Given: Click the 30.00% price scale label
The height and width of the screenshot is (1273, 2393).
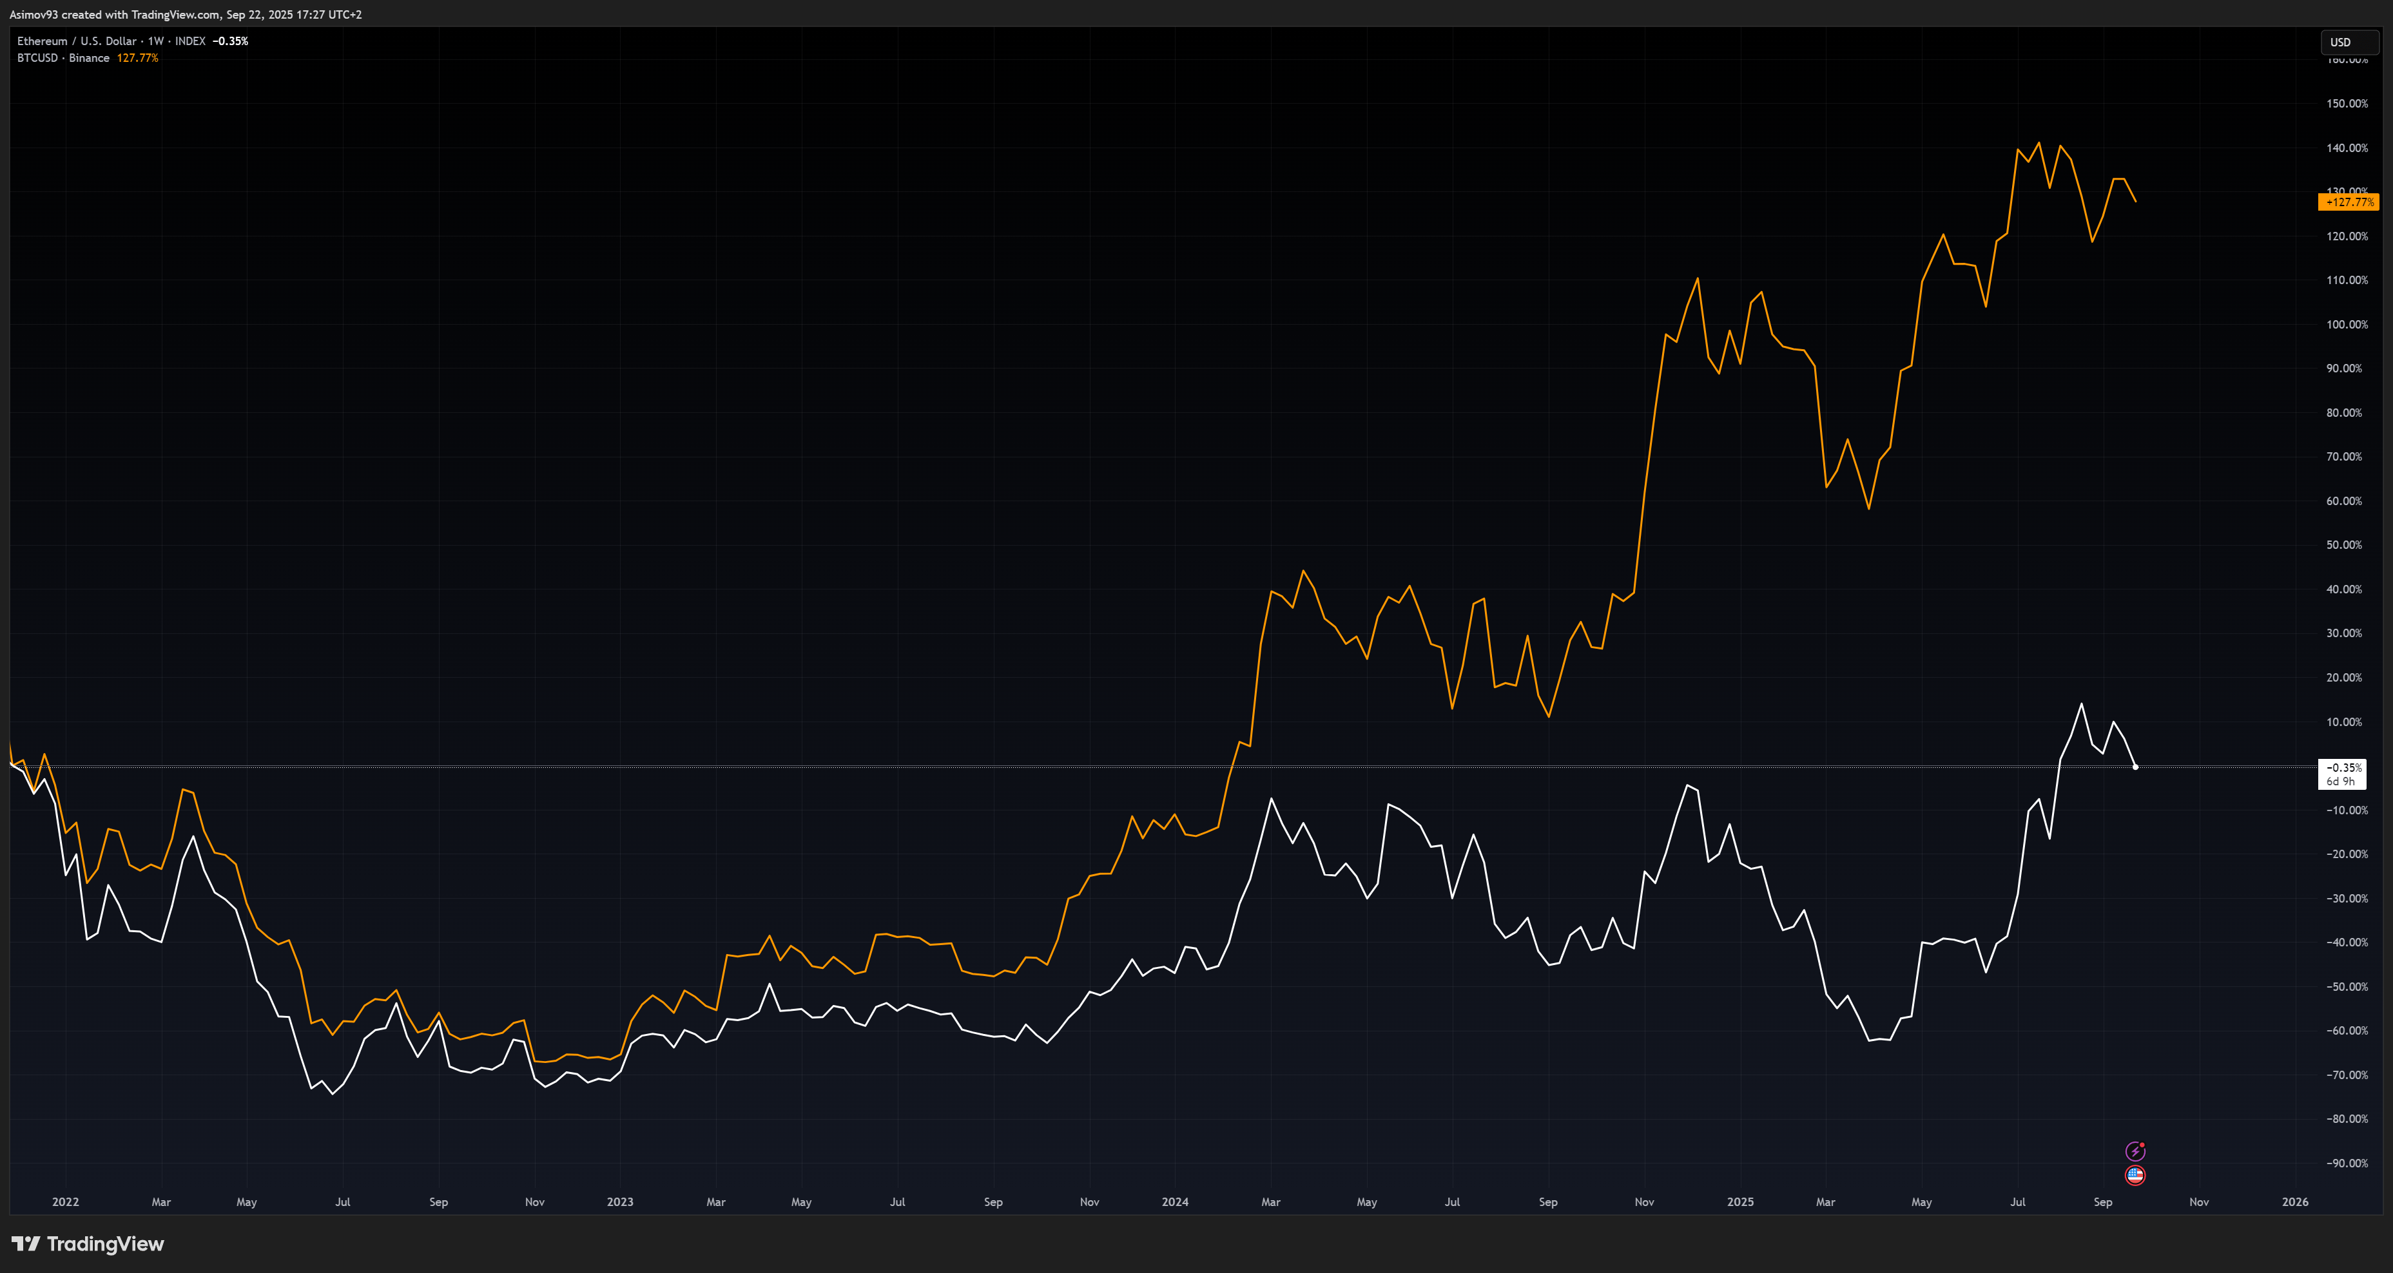Looking at the screenshot, I should (x=2344, y=633).
